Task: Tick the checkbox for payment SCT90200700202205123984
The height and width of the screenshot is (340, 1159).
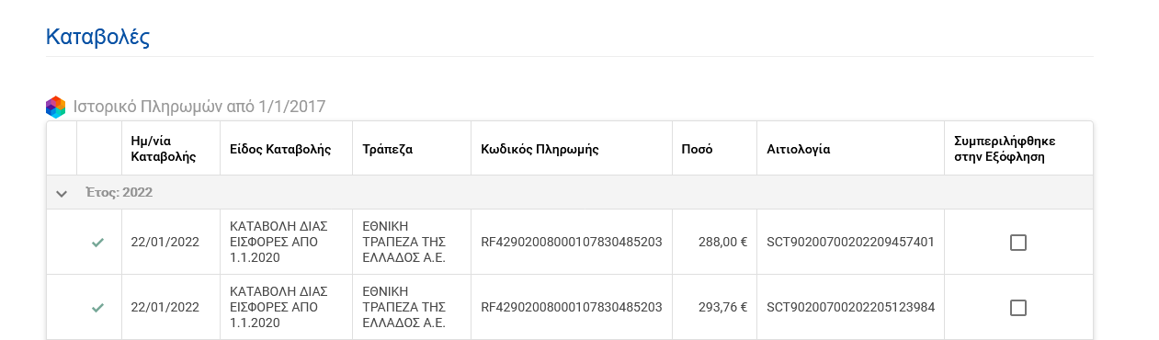Action: (1017, 308)
